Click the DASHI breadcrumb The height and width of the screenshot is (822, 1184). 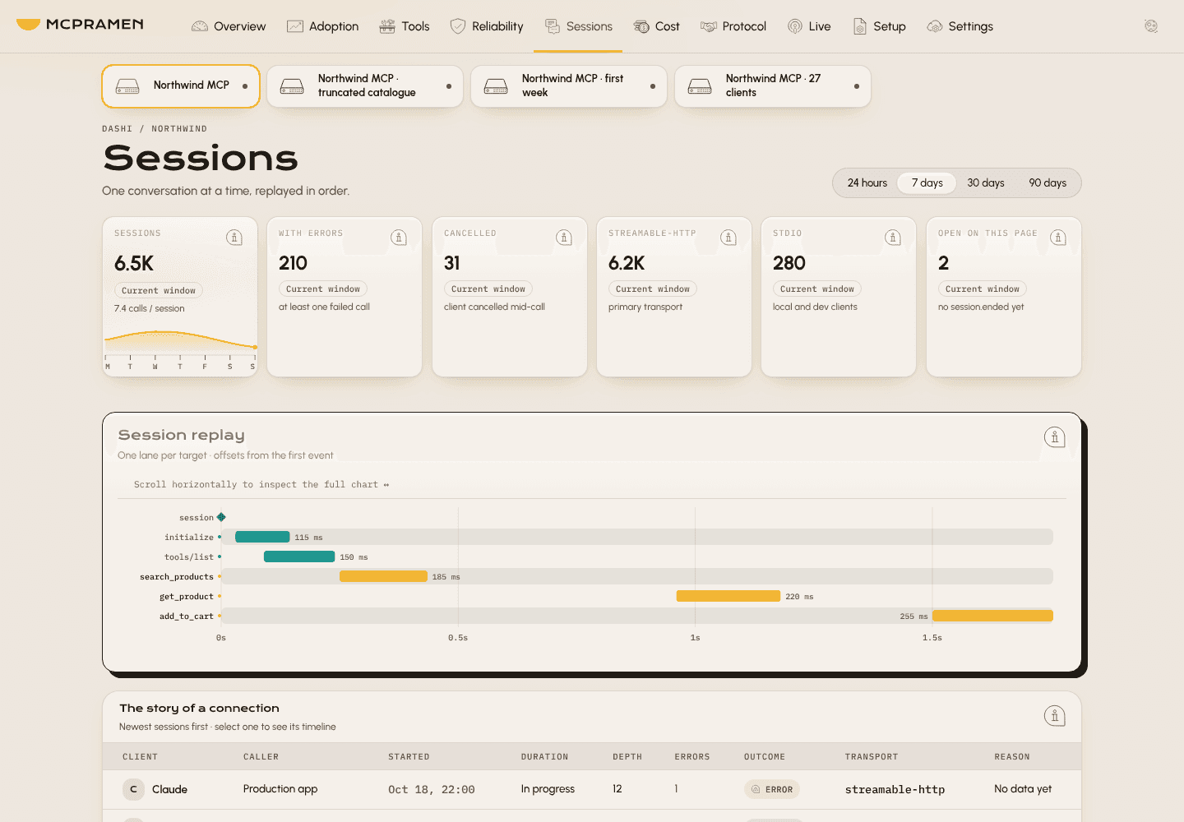pos(117,129)
